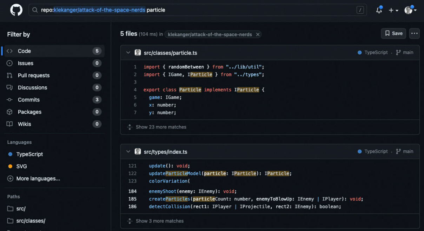The width and height of the screenshot is (424, 231).
Task: Click the "enemyShoot(enemy: IEnemy): void;" line
Action: click(x=193, y=191)
